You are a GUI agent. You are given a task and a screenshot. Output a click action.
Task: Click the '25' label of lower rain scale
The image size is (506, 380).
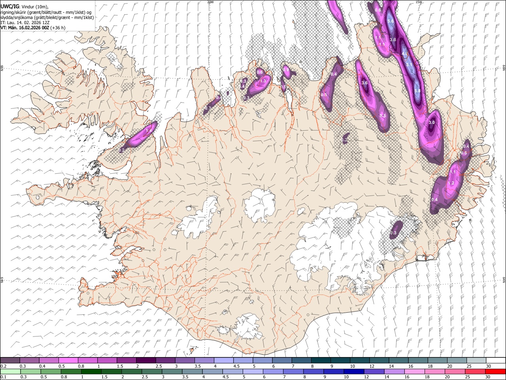pyautogui.click(x=468, y=377)
